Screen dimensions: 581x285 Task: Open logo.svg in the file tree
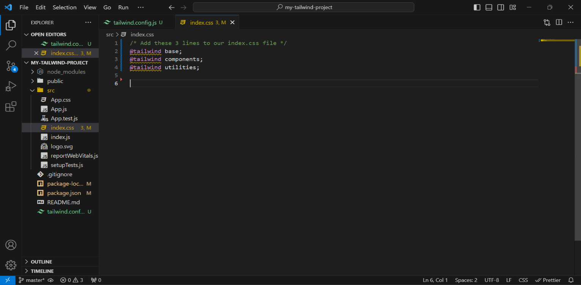[60, 146]
